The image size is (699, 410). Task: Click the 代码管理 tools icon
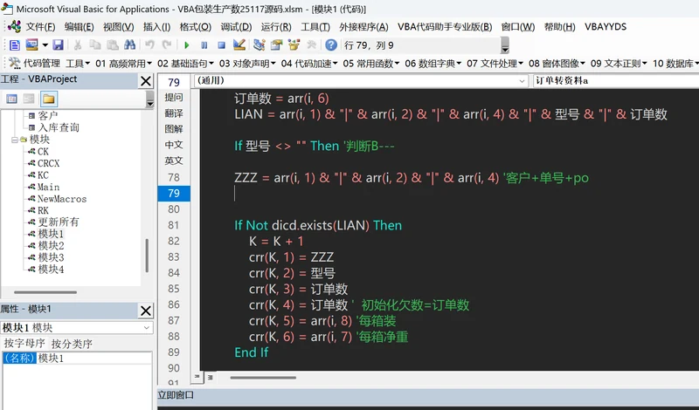[x=15, y=63]
